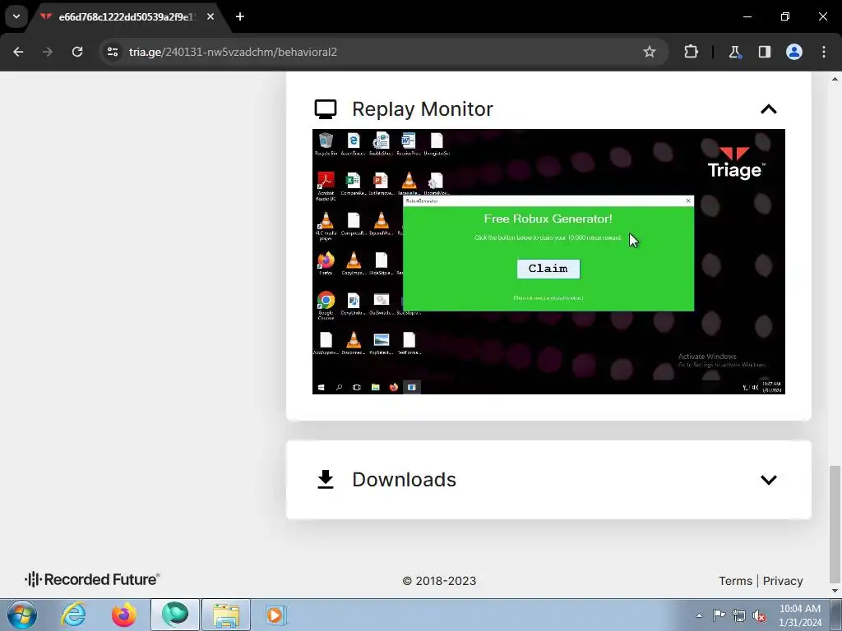Open network tray icon
The image size is (842, 631).
tap(739, 615)
